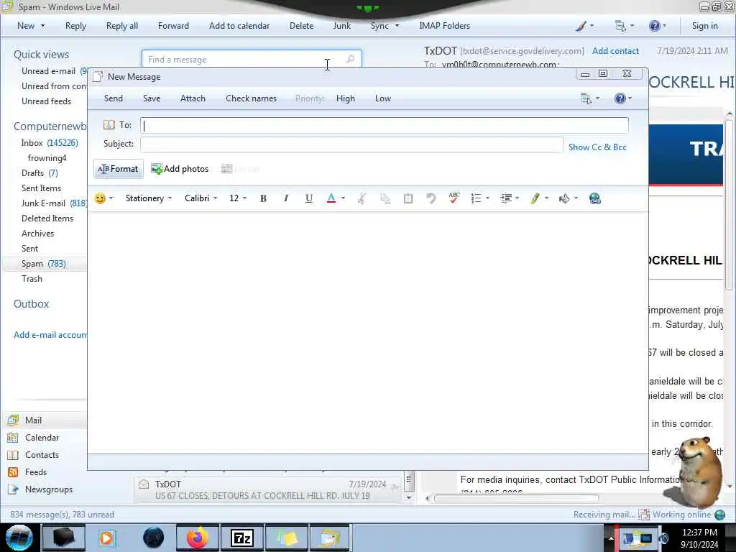Click Add e-mail account link
The height and width of the screenshot is (552, 736).
point(50,335)
